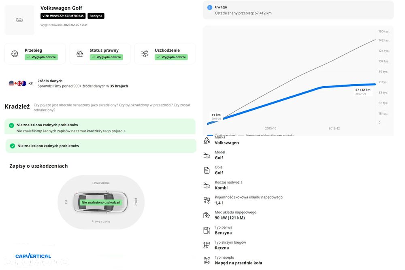Click the Wygląda dobrze badge under Status prawny

(106, 57)
